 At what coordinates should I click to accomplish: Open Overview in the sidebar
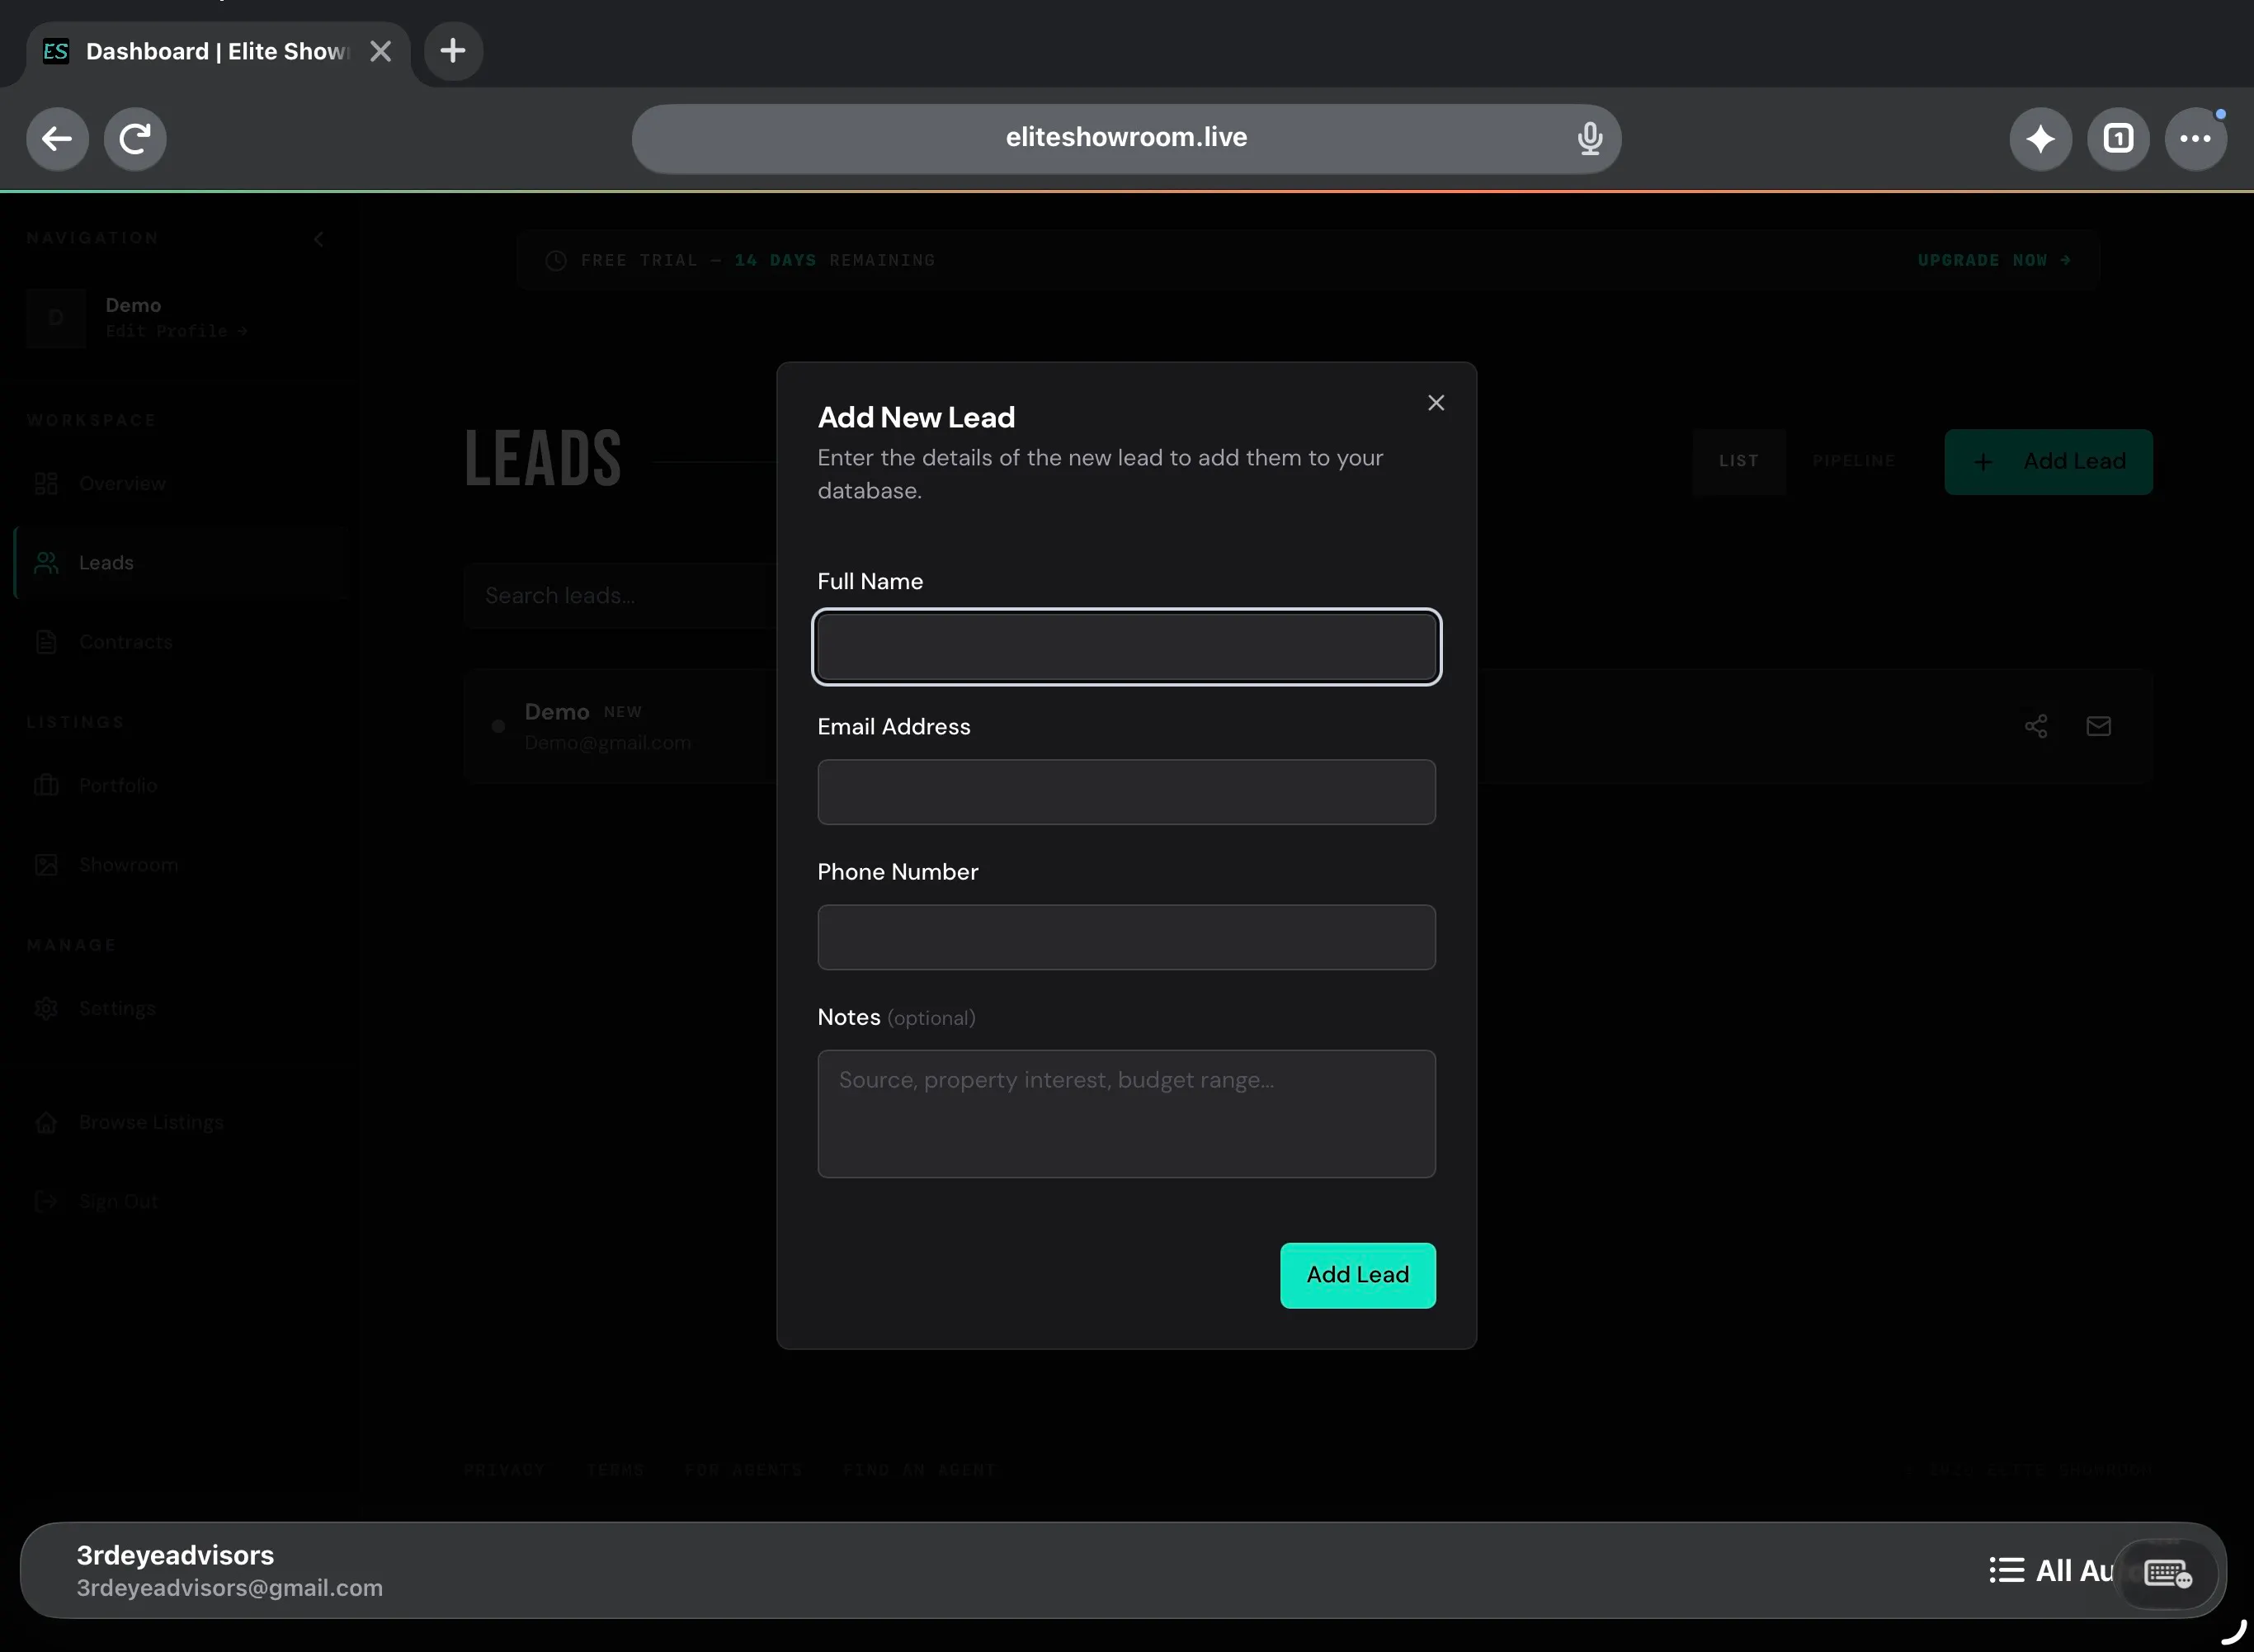[180, 484]
